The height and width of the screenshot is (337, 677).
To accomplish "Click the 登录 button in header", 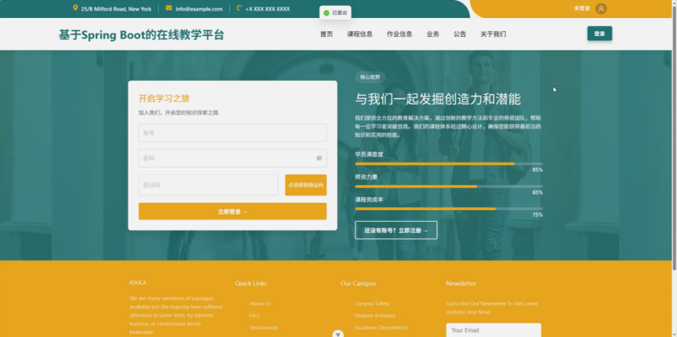I will 599,34.
